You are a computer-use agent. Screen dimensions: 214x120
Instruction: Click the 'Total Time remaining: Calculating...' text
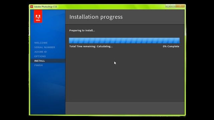tap(91, 46)
